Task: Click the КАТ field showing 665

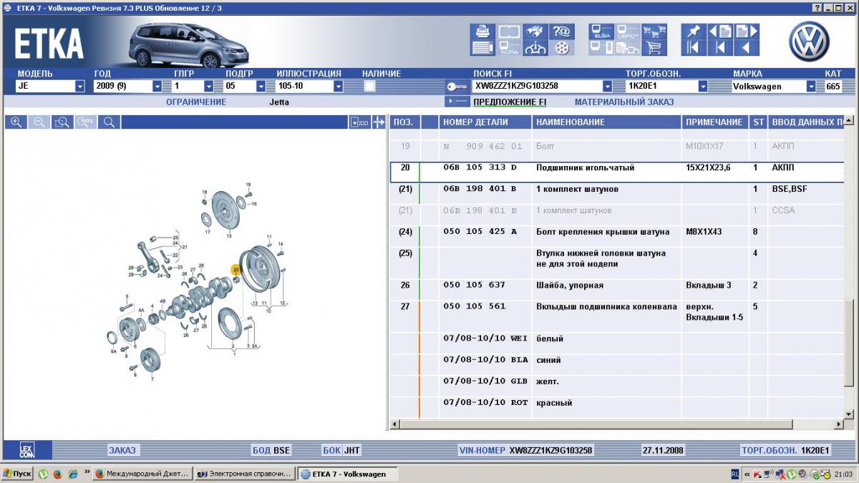Action: (834, 87)
